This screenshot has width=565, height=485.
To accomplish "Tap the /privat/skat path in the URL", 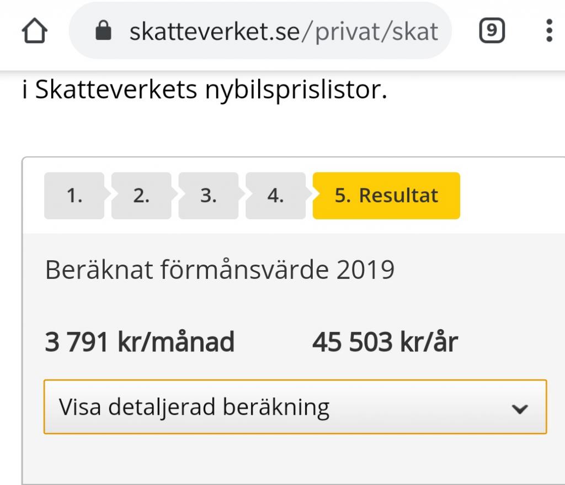I will [x=375, y=31].
